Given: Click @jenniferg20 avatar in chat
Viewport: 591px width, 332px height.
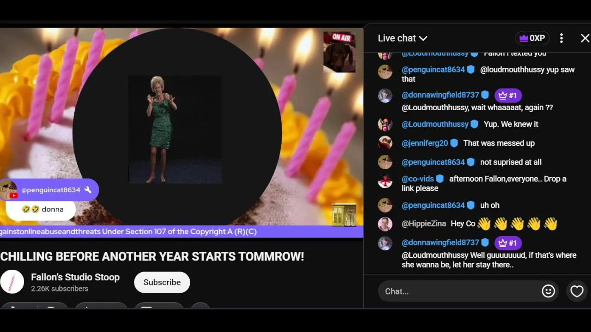Looking at the screenshot, I should coord(385,143).
